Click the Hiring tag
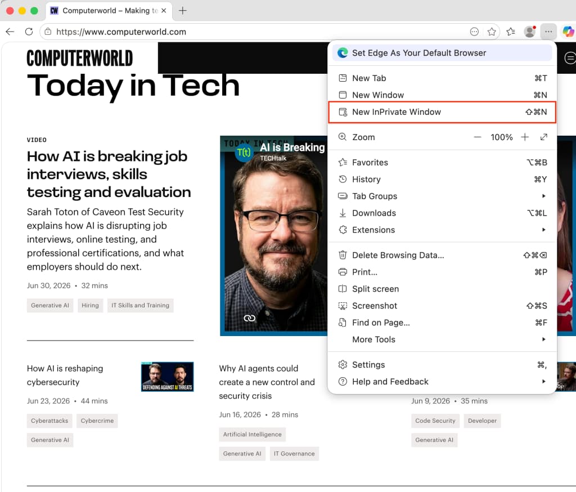Viewport: 576px width, 492px height. (90, 305)
